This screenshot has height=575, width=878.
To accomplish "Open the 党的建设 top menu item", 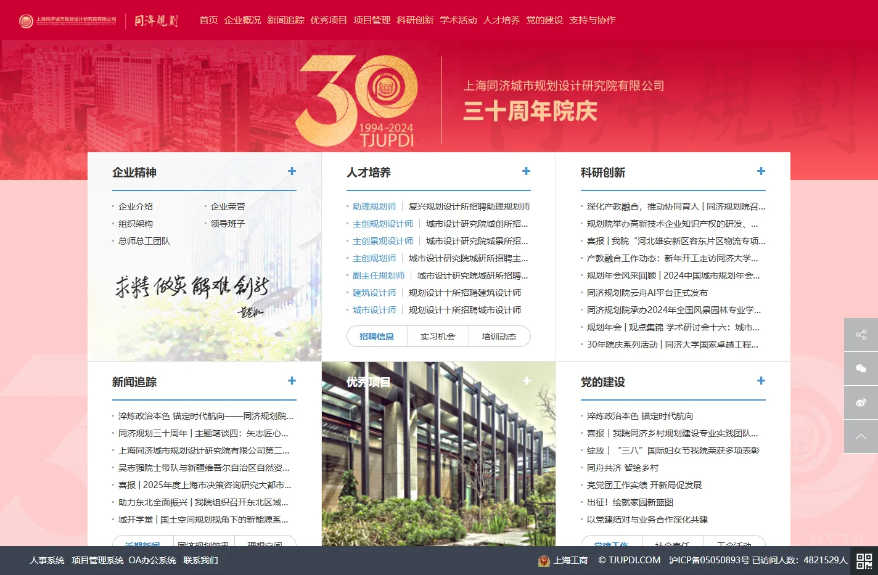I will (x=544, y=20).
